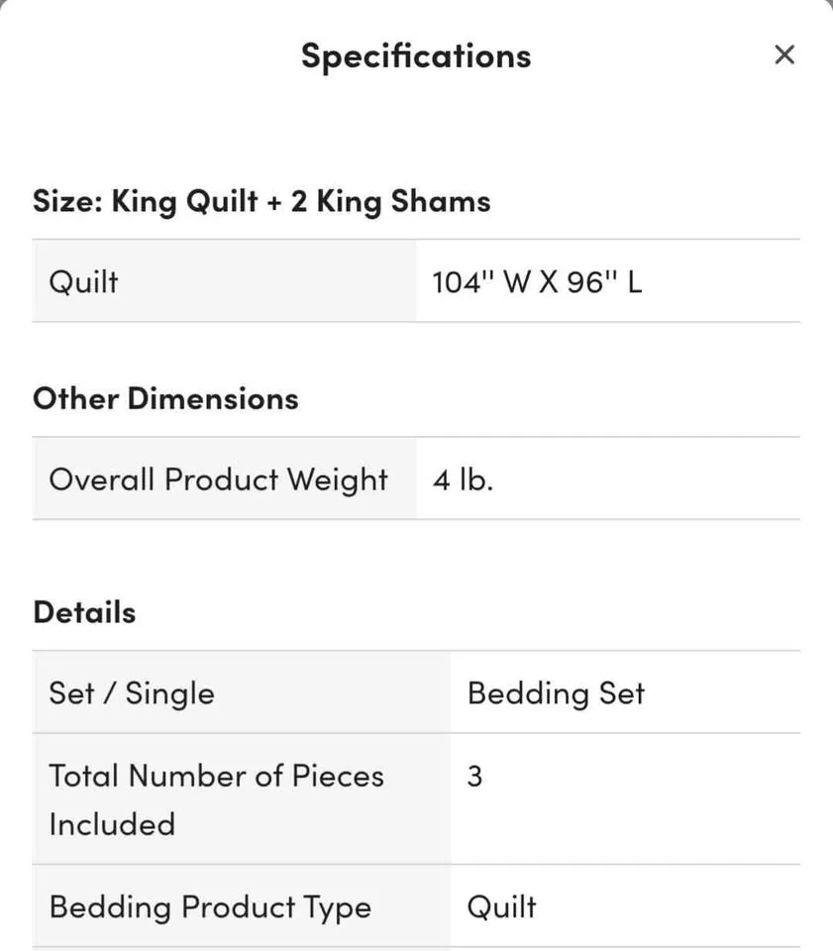Select the Size: King Quilt + 2 King Shams heading

point(260,200)
